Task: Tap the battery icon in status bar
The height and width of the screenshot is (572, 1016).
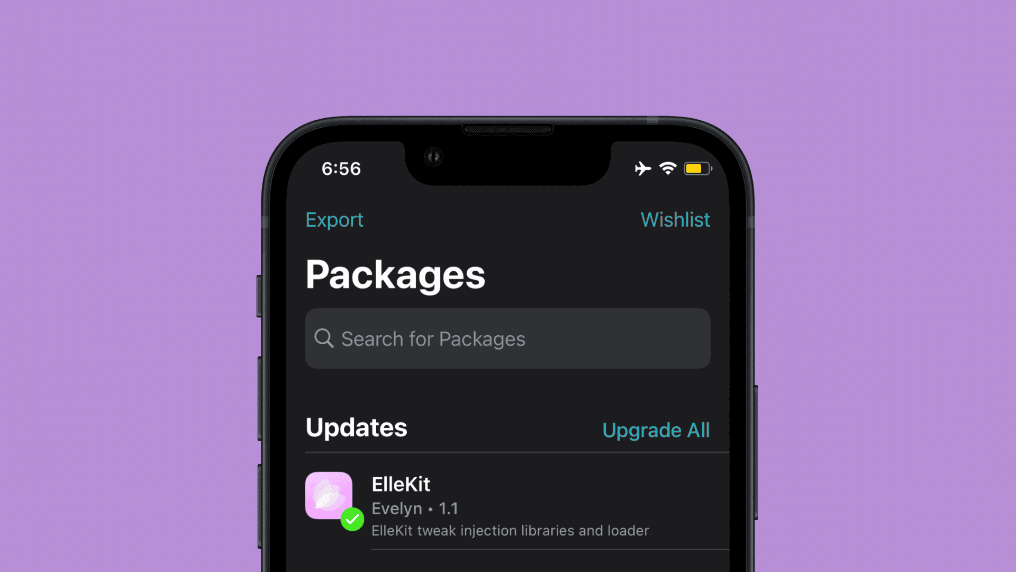Action: click(x=696, y=167)
